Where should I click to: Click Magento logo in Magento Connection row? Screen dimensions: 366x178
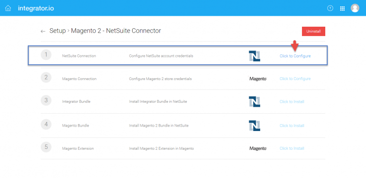point(258,79)
